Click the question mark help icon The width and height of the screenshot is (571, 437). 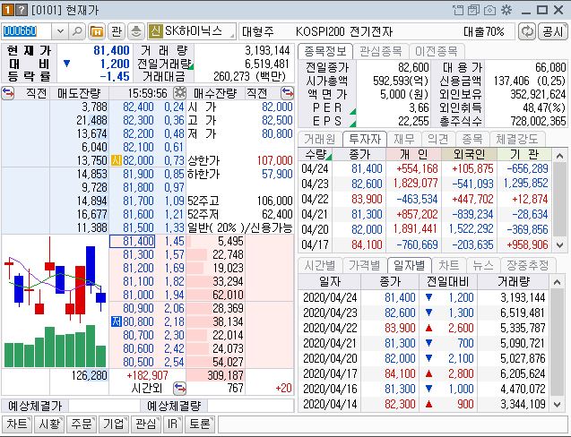[22, 10]
